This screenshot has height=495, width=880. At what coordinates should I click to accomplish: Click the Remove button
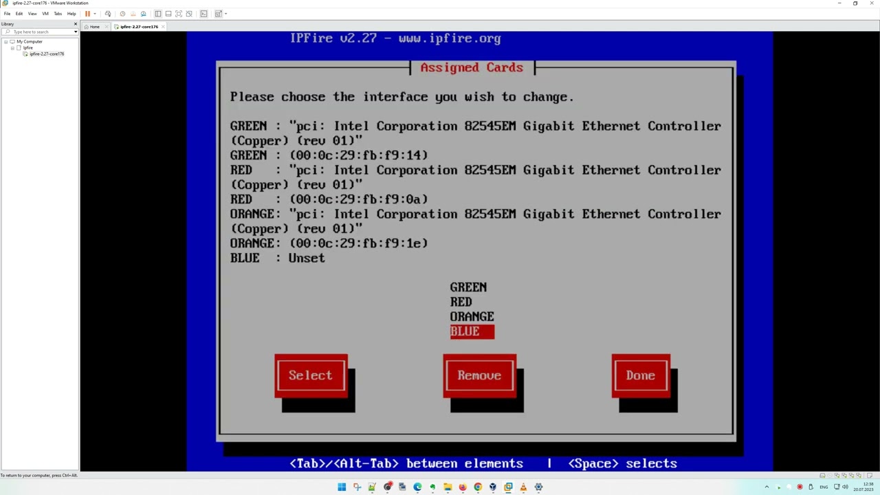tap(479, 375)
